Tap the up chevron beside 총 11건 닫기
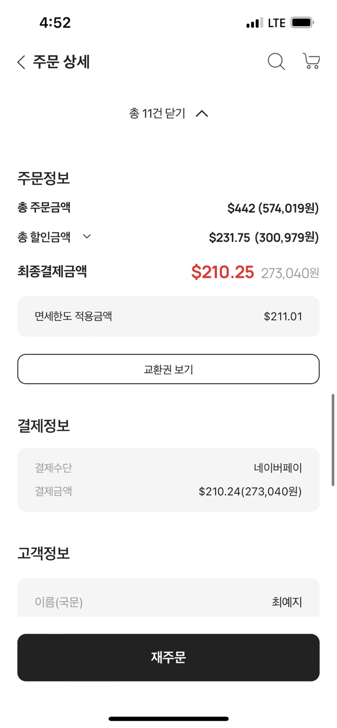The width and height of the screenshot is (337, 728). [x=202, y=114]
